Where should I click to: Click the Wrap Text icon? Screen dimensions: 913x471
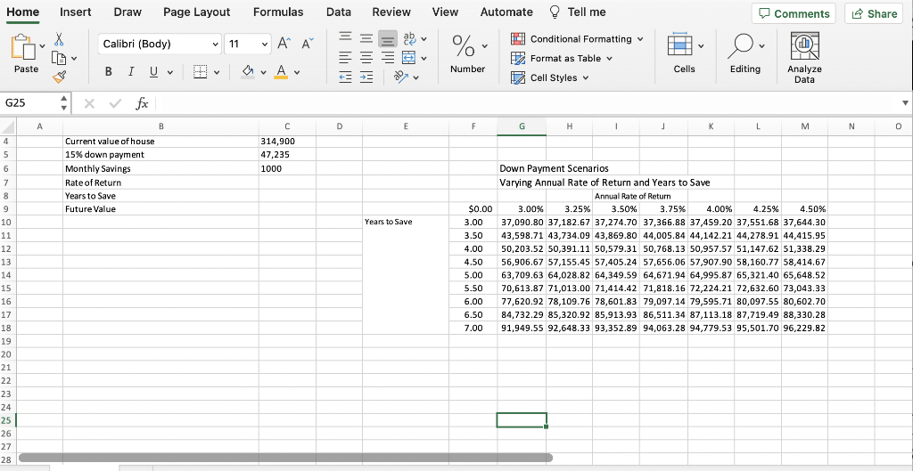(410, 39)
